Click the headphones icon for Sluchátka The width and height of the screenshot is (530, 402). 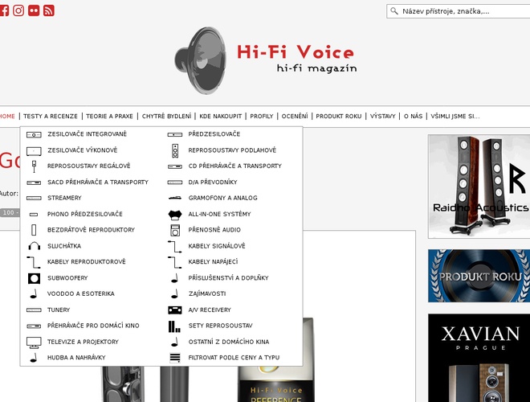tap(34, 246)
